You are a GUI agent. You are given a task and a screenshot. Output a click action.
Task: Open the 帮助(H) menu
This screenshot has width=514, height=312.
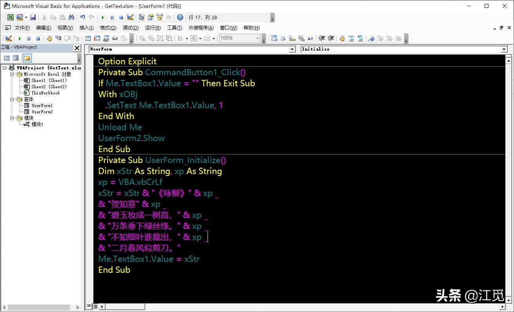252,28
